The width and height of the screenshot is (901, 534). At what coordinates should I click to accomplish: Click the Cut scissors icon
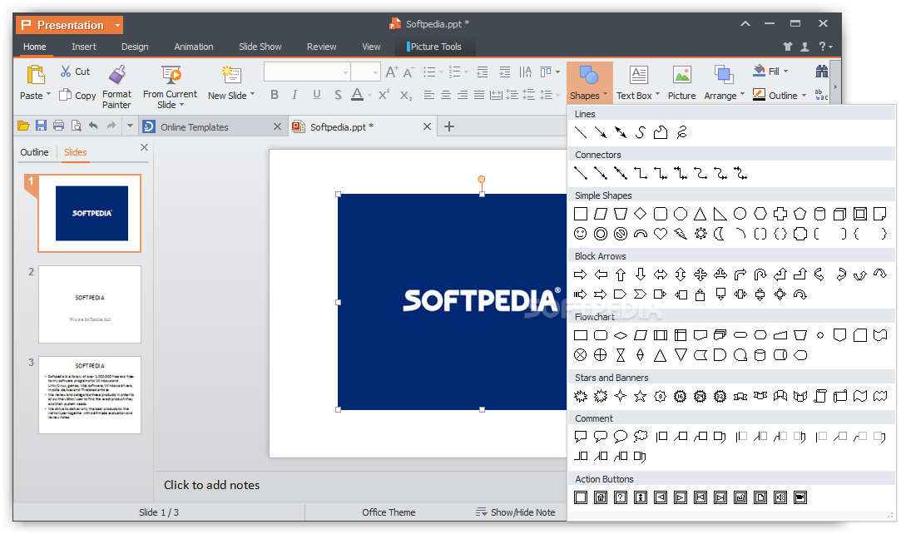[66, 72]
